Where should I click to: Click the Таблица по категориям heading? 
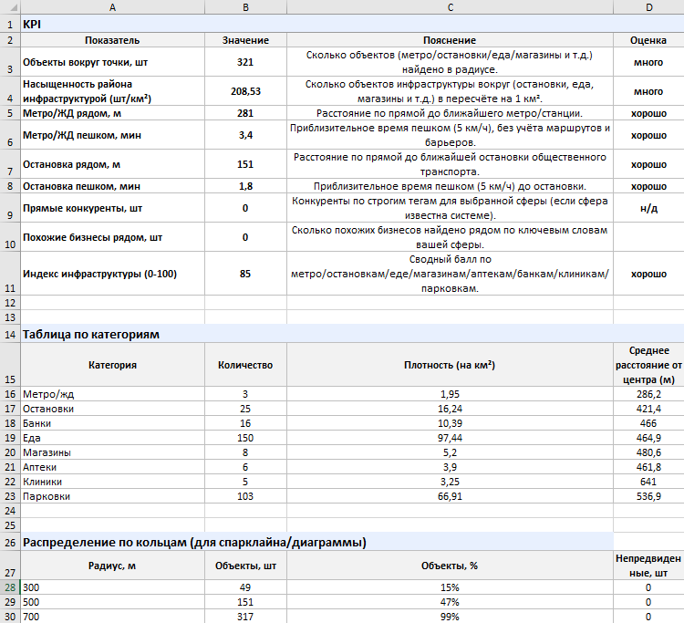coord(112,335)
